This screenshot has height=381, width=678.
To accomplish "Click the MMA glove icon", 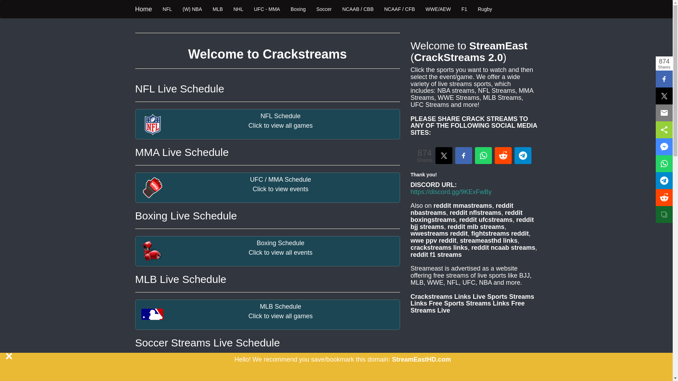I will click(152, 188).
